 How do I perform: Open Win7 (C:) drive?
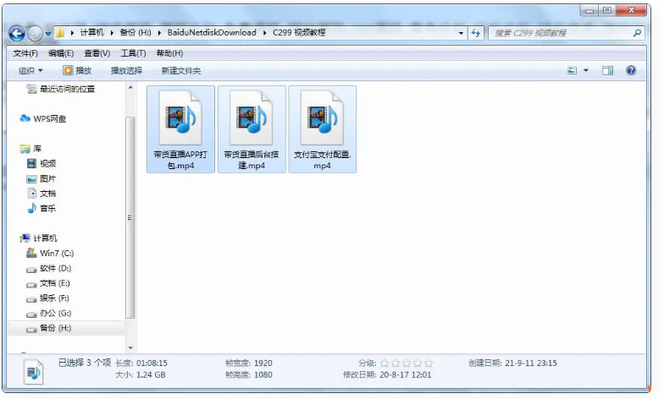coord(56,253)
